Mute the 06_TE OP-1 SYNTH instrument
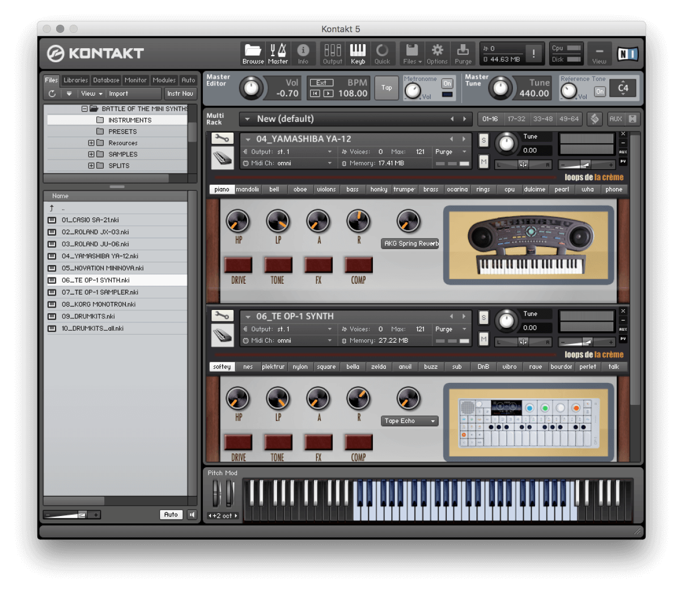The width and height of the screenshot is (683, 593). point(483,339)
